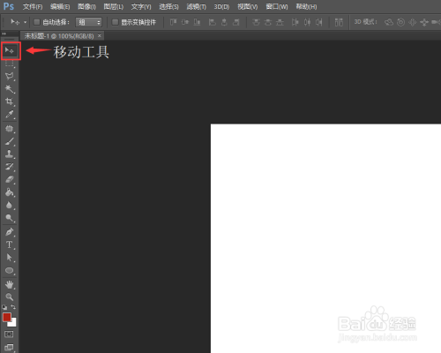
Task: Click Distribute Left Edges icon
Action: 295,22
